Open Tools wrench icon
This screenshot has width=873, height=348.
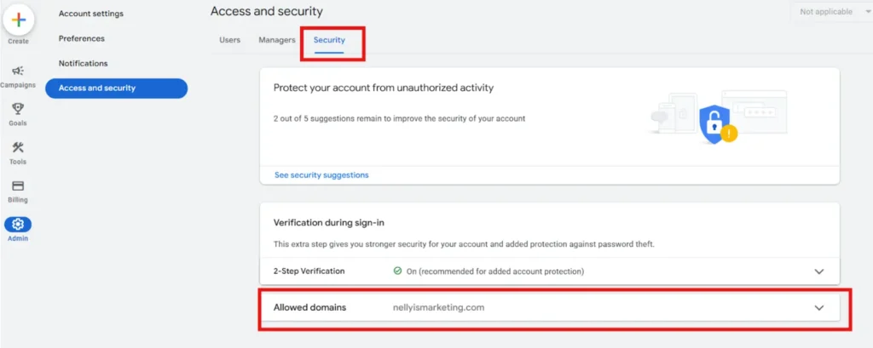click(18, 147)
